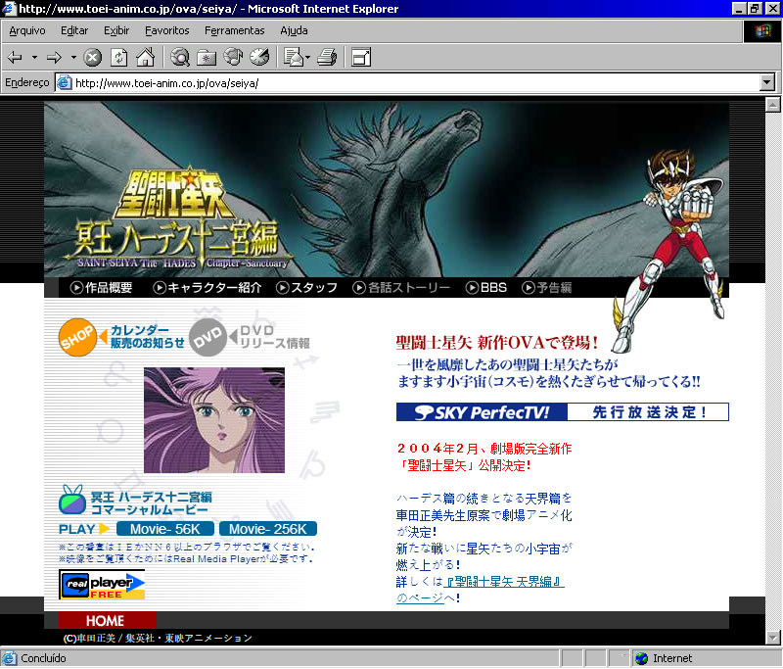Open the 各話ストーリー navigation link
The image size is (783, 669).
[x=401, y=288]
